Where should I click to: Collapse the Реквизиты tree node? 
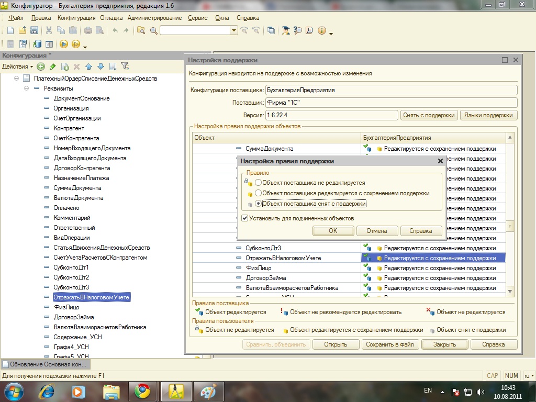tap(26, 88)
